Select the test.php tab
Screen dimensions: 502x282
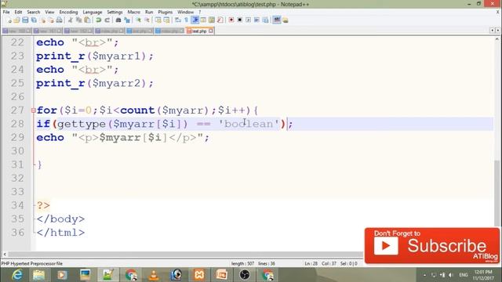[199, 31]
